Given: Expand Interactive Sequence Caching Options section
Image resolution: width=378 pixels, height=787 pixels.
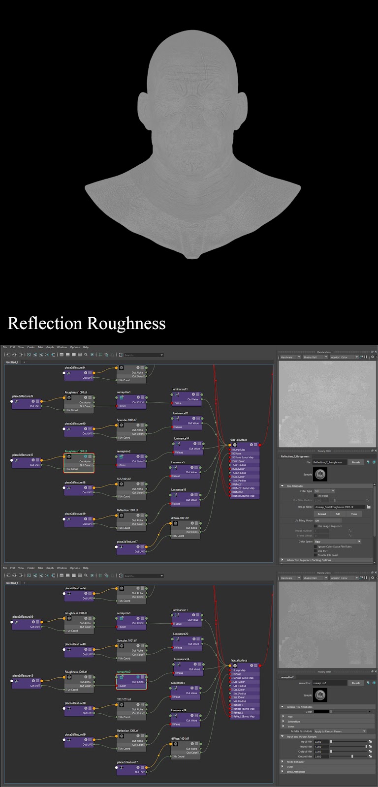Looking at the screenshot, I should (x=282, y=560).
